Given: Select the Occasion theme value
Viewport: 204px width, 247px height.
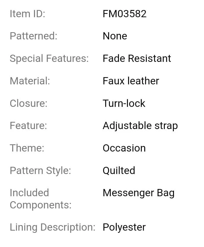Looking at the screenshot, I should (x=124, y=148).
